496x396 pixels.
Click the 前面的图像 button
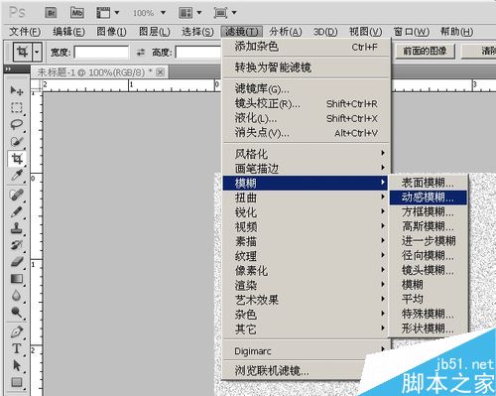[425, 51]
